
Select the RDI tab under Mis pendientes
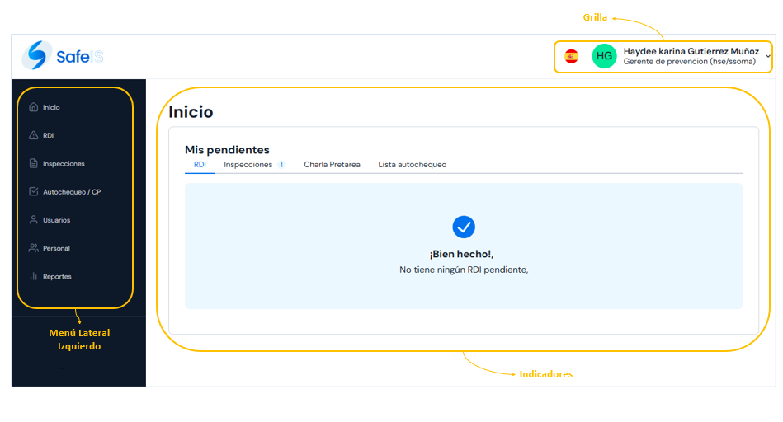click(x=200, y=165)
